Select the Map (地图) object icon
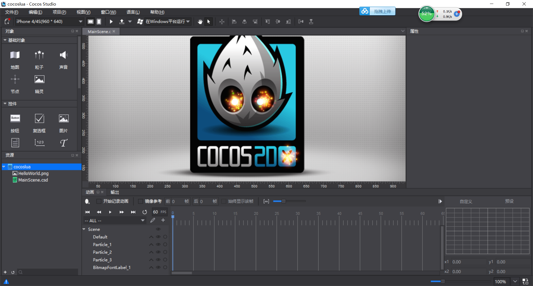 (x=15, y=55)
